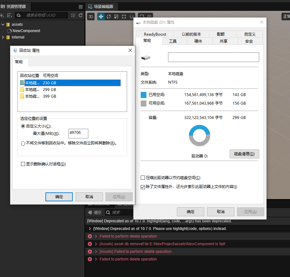Viewport: 290px width, 277px height.
Task: Expand the [Assets] Failed to perform delete error
Action: [96, 252]
